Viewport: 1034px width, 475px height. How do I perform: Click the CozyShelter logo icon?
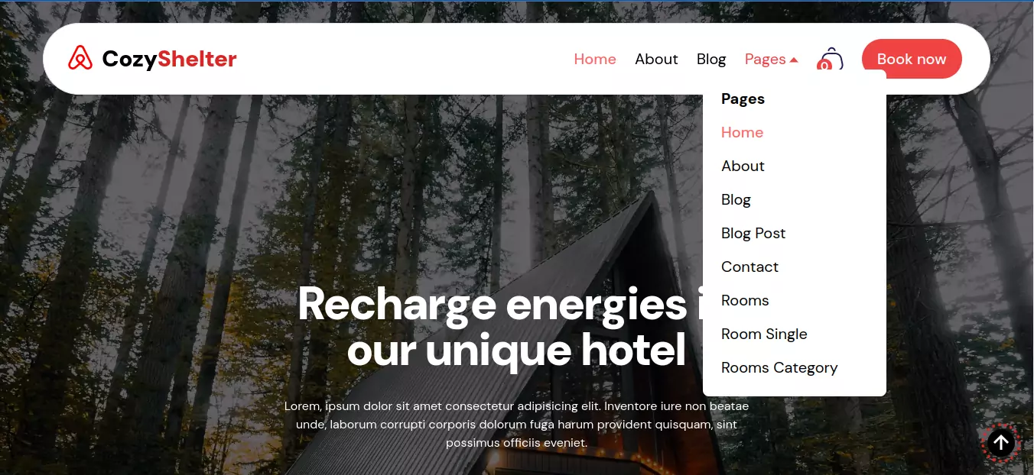pyautogui.click(x=80, y=58)
